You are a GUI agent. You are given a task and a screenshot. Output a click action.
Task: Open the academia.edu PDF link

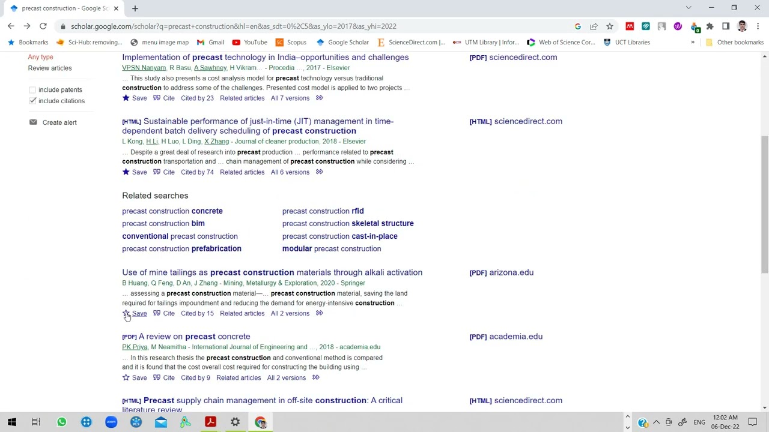coord(506,337)
